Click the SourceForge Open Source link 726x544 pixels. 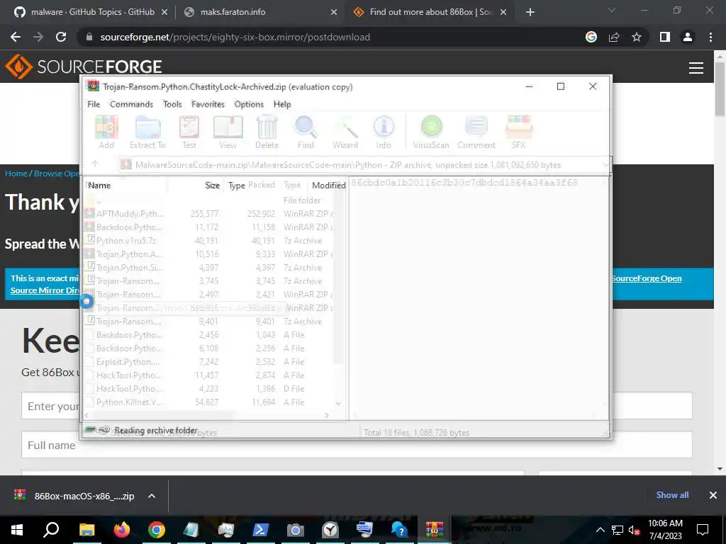[647, 278]
